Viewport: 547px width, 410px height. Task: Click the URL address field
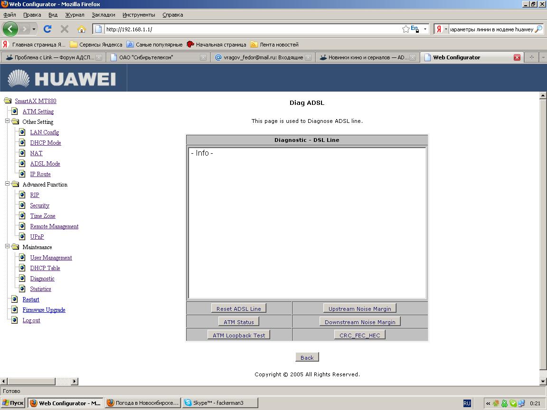pyautogui.click(x=252, y=29)
